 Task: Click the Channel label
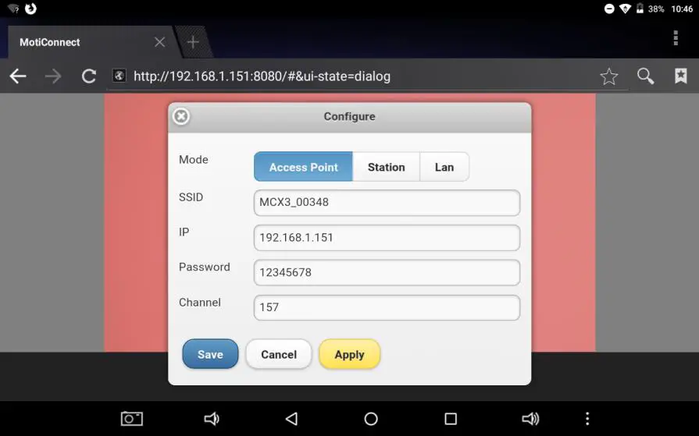[200, 303]
